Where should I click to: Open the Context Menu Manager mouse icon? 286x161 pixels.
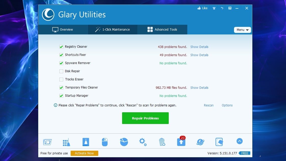(x=105, y=142)
